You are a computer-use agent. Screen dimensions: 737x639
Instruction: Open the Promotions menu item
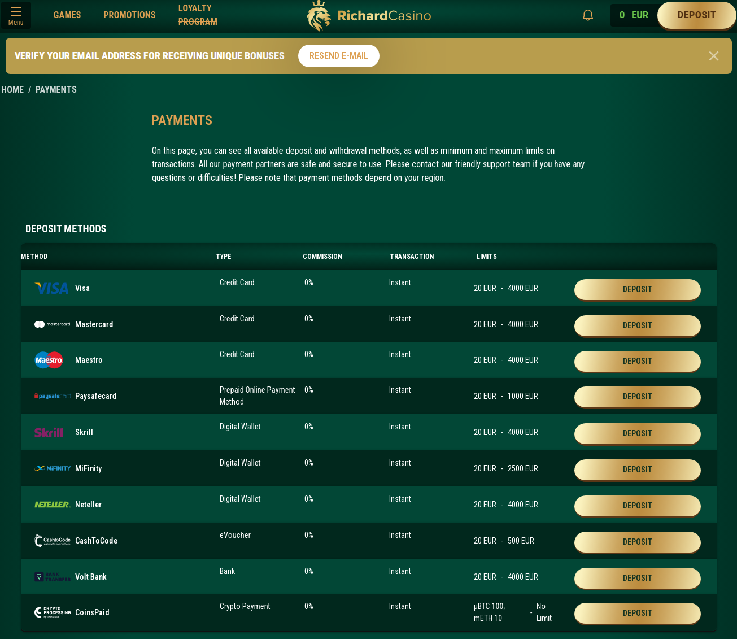coord(129,15)
